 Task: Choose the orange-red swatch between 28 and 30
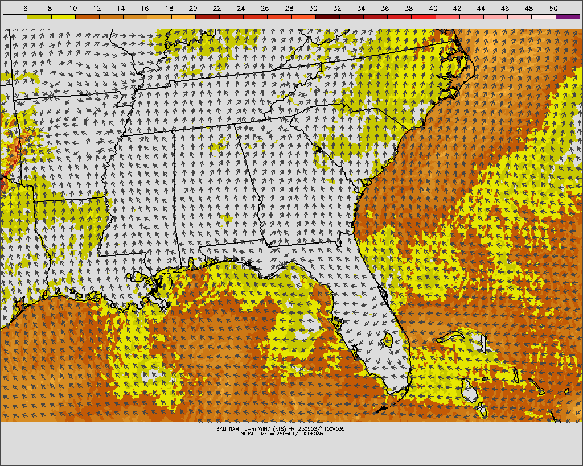303,17
